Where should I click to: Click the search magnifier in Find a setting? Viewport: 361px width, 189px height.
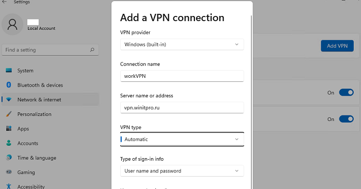(x=92, y=49)
